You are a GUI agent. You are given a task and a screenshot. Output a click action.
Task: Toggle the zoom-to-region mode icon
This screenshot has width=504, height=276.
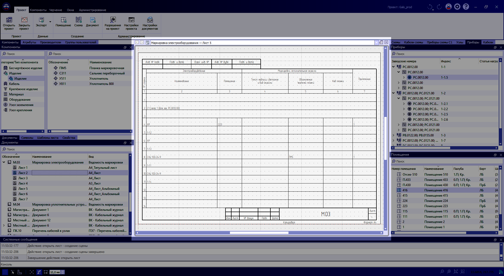tap(463, 272)
